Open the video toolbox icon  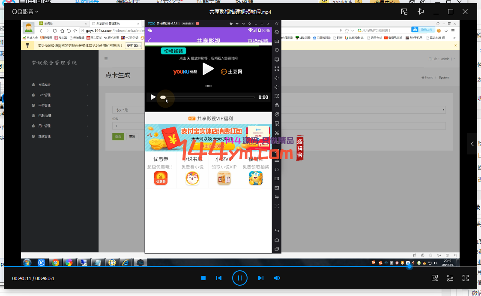coord(435,278)
